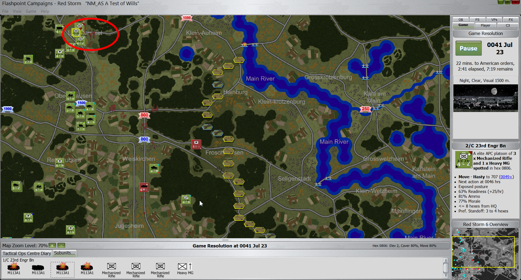The image size is (521, 280).
Task: Select the stacked 9-2 counter
Action: (x=17, y=186)
